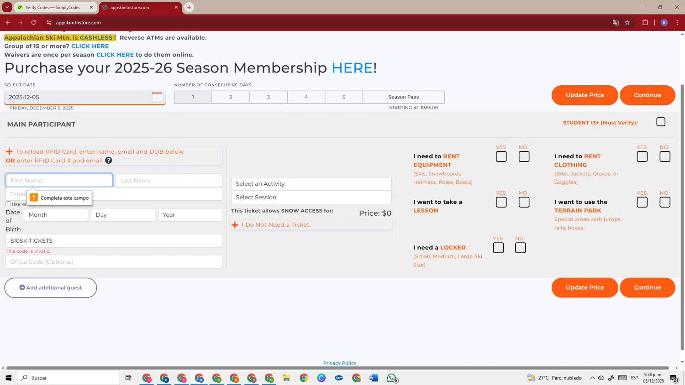The image size is (685, 385).
Task: Click the translate page icon in address bar
Action: [616, 22]
